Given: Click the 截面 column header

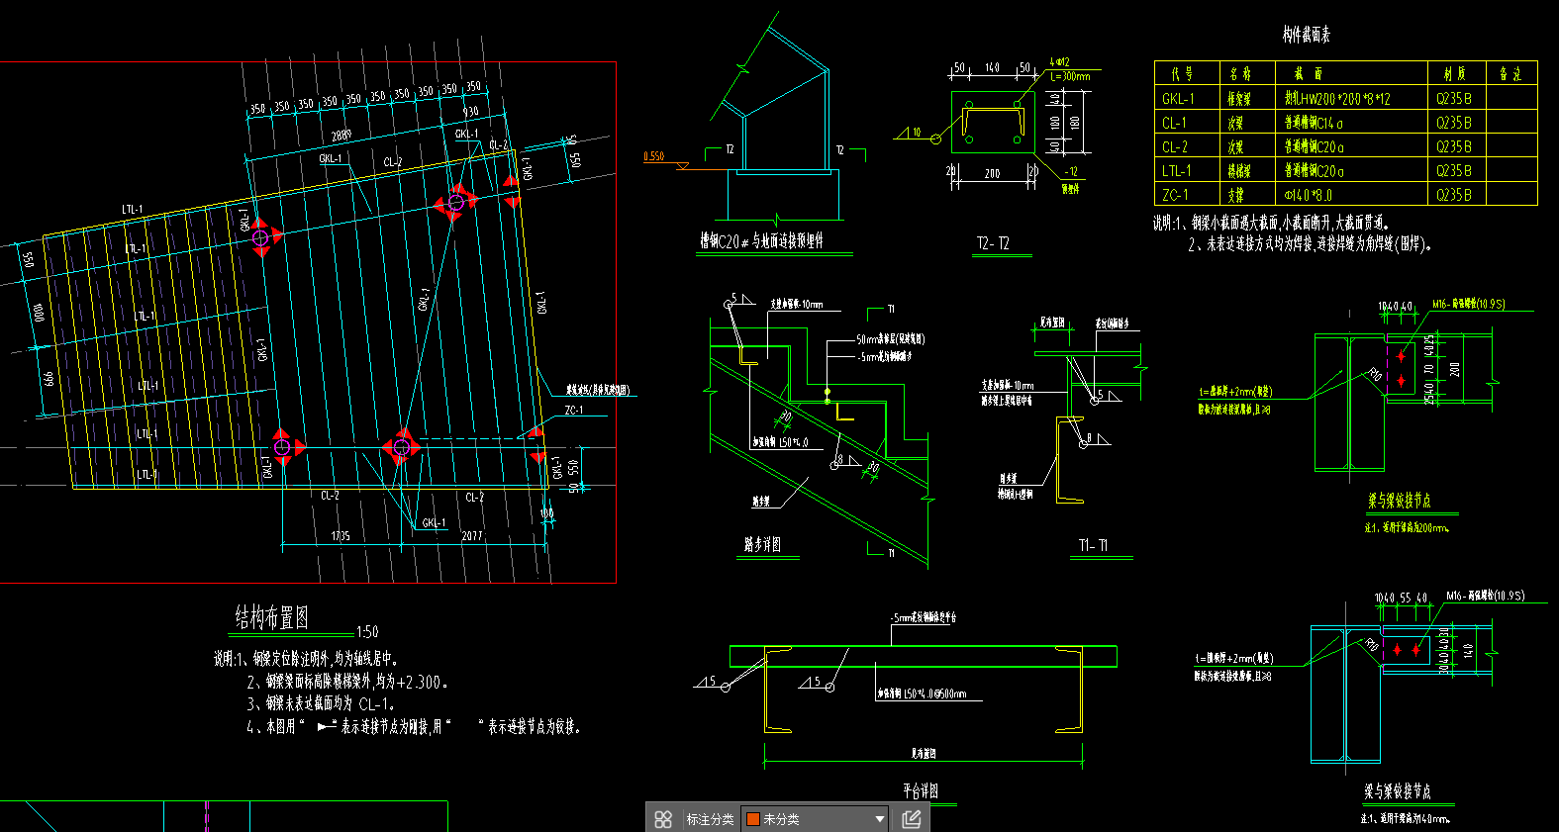Looking at the screenshot, I should point(1308,74).
